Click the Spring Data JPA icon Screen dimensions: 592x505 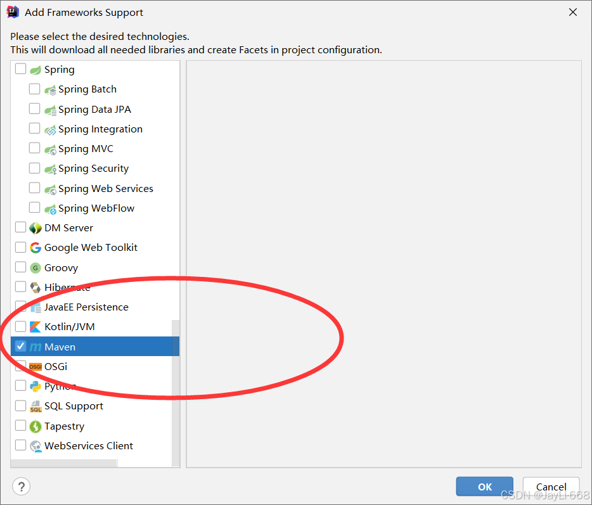point(50,110)
